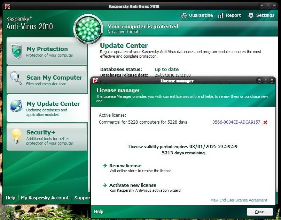Click the Settings gear icon
The height and width of the screenshot is (220, 281).
click(x=251, y=15)
